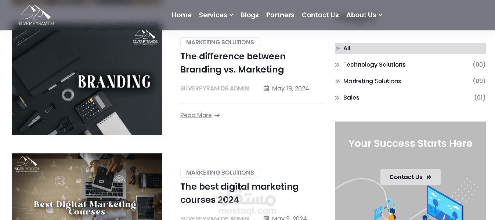Open the Home menu item
This screenshot has width=495, height=220.
(181, 15)
